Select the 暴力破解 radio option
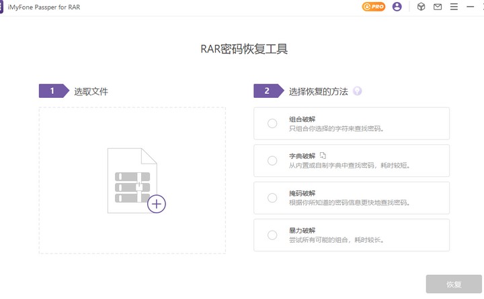Screen dimensions: 484x299 pyautogui.click(x=272, y=235)
